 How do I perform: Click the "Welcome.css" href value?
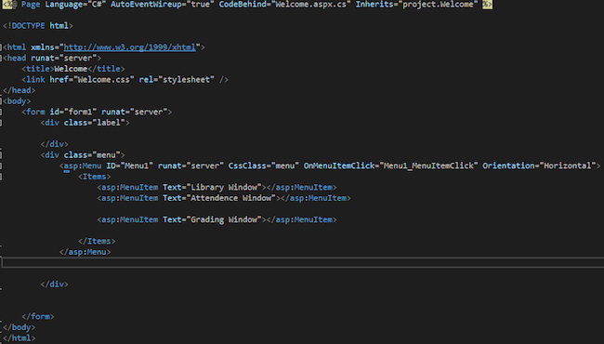point(104,80)
